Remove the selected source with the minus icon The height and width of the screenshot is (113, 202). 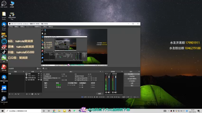click(x=30, y=94)
